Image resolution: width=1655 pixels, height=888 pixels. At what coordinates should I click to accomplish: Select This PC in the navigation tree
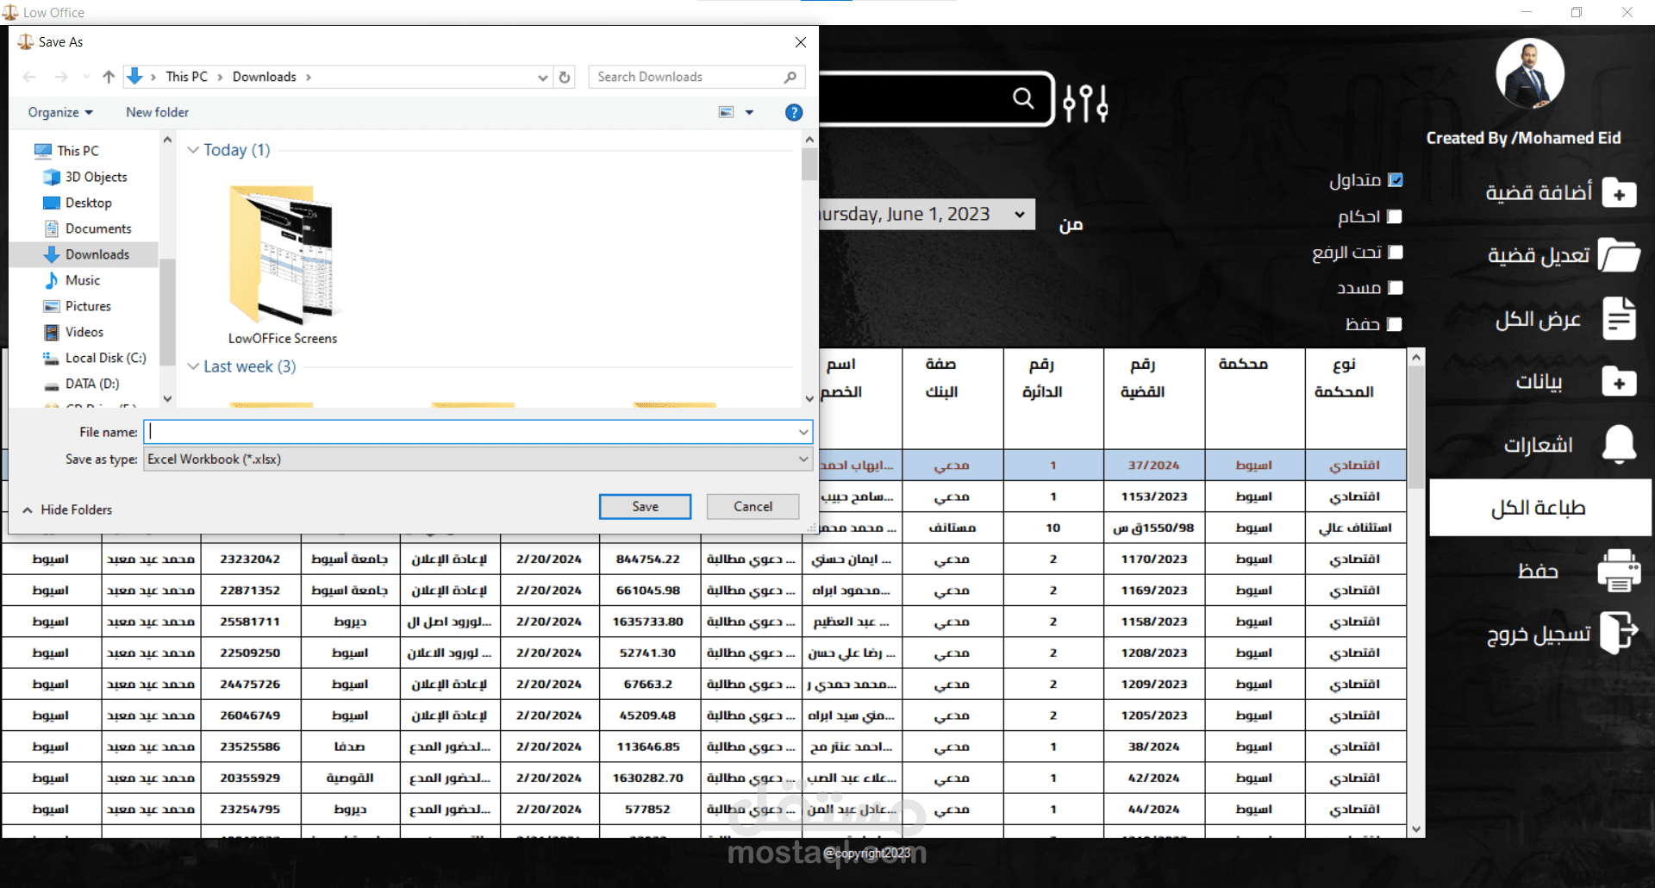pos(78,151)
